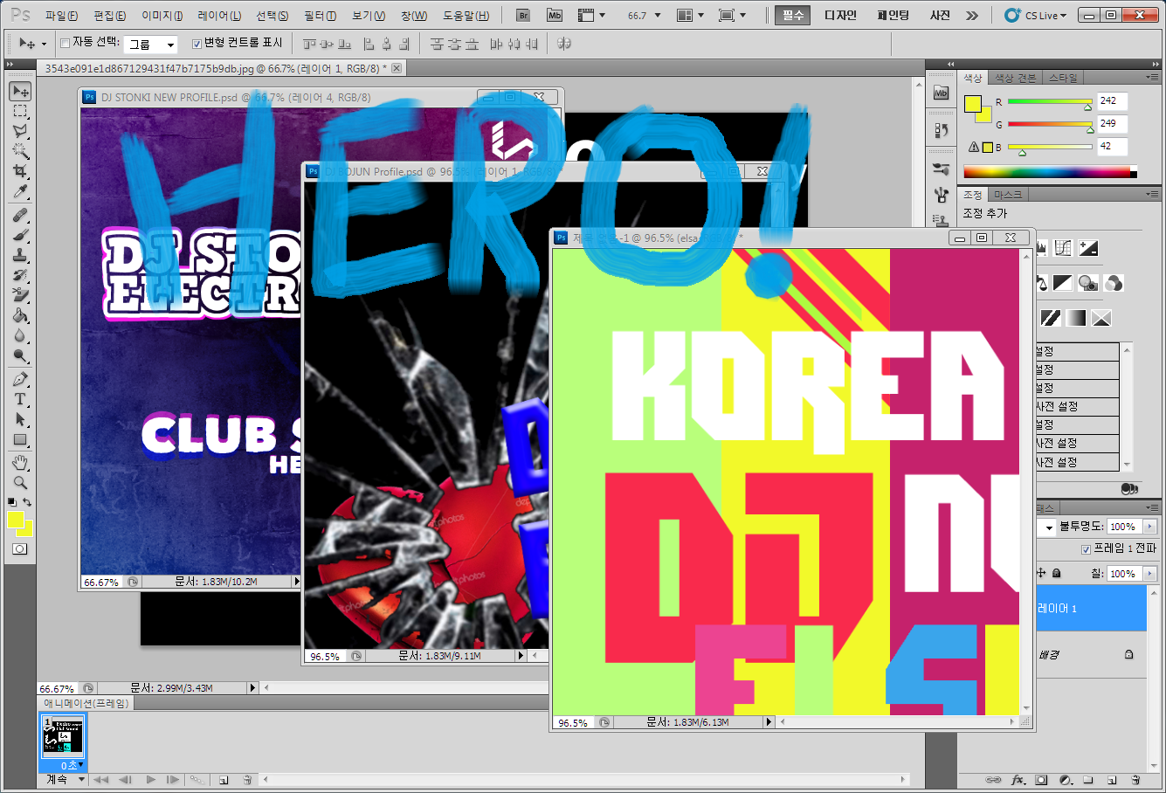Open Mini Bridge panel from the dock

pyautogui.click(x=941, y=93)
